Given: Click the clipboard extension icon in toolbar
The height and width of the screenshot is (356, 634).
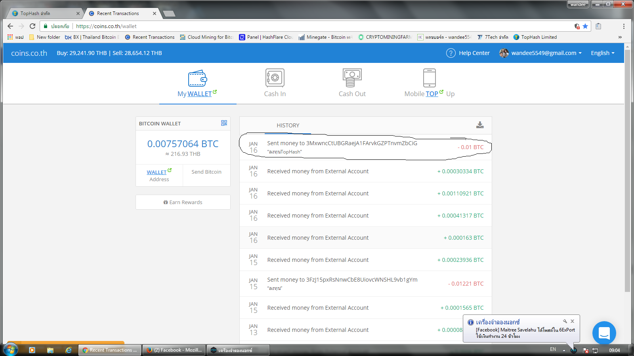Looking at the screenshot, I should pos(598,26).
